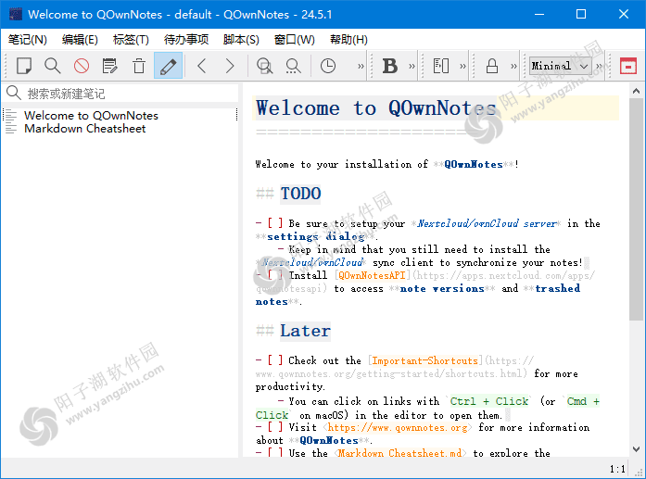
Task: Open find in note using the magnifier icon
Action: pyautogui.click(x=52, y=66)
